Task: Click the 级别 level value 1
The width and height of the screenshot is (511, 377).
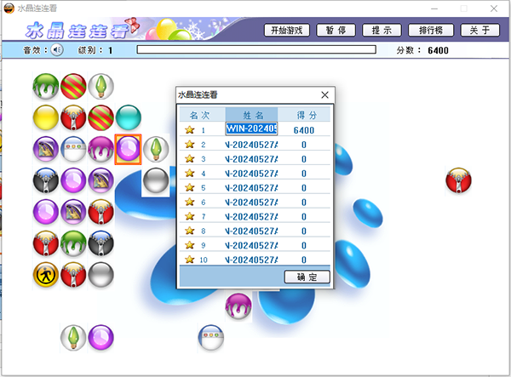Action: pos(111,50)
